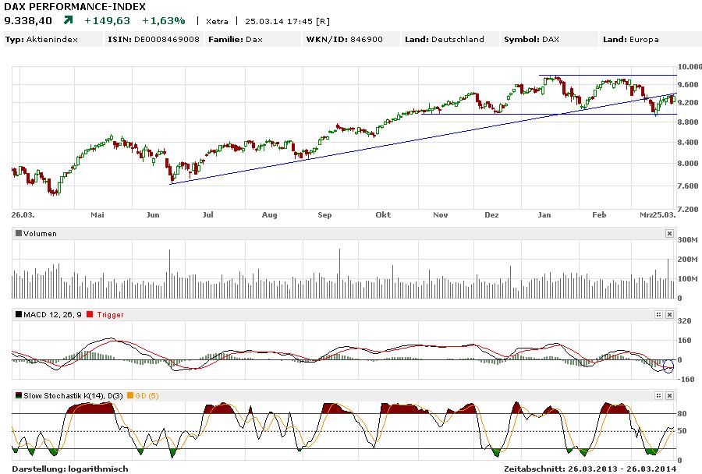Close the Volumen indicator panel

669,234
